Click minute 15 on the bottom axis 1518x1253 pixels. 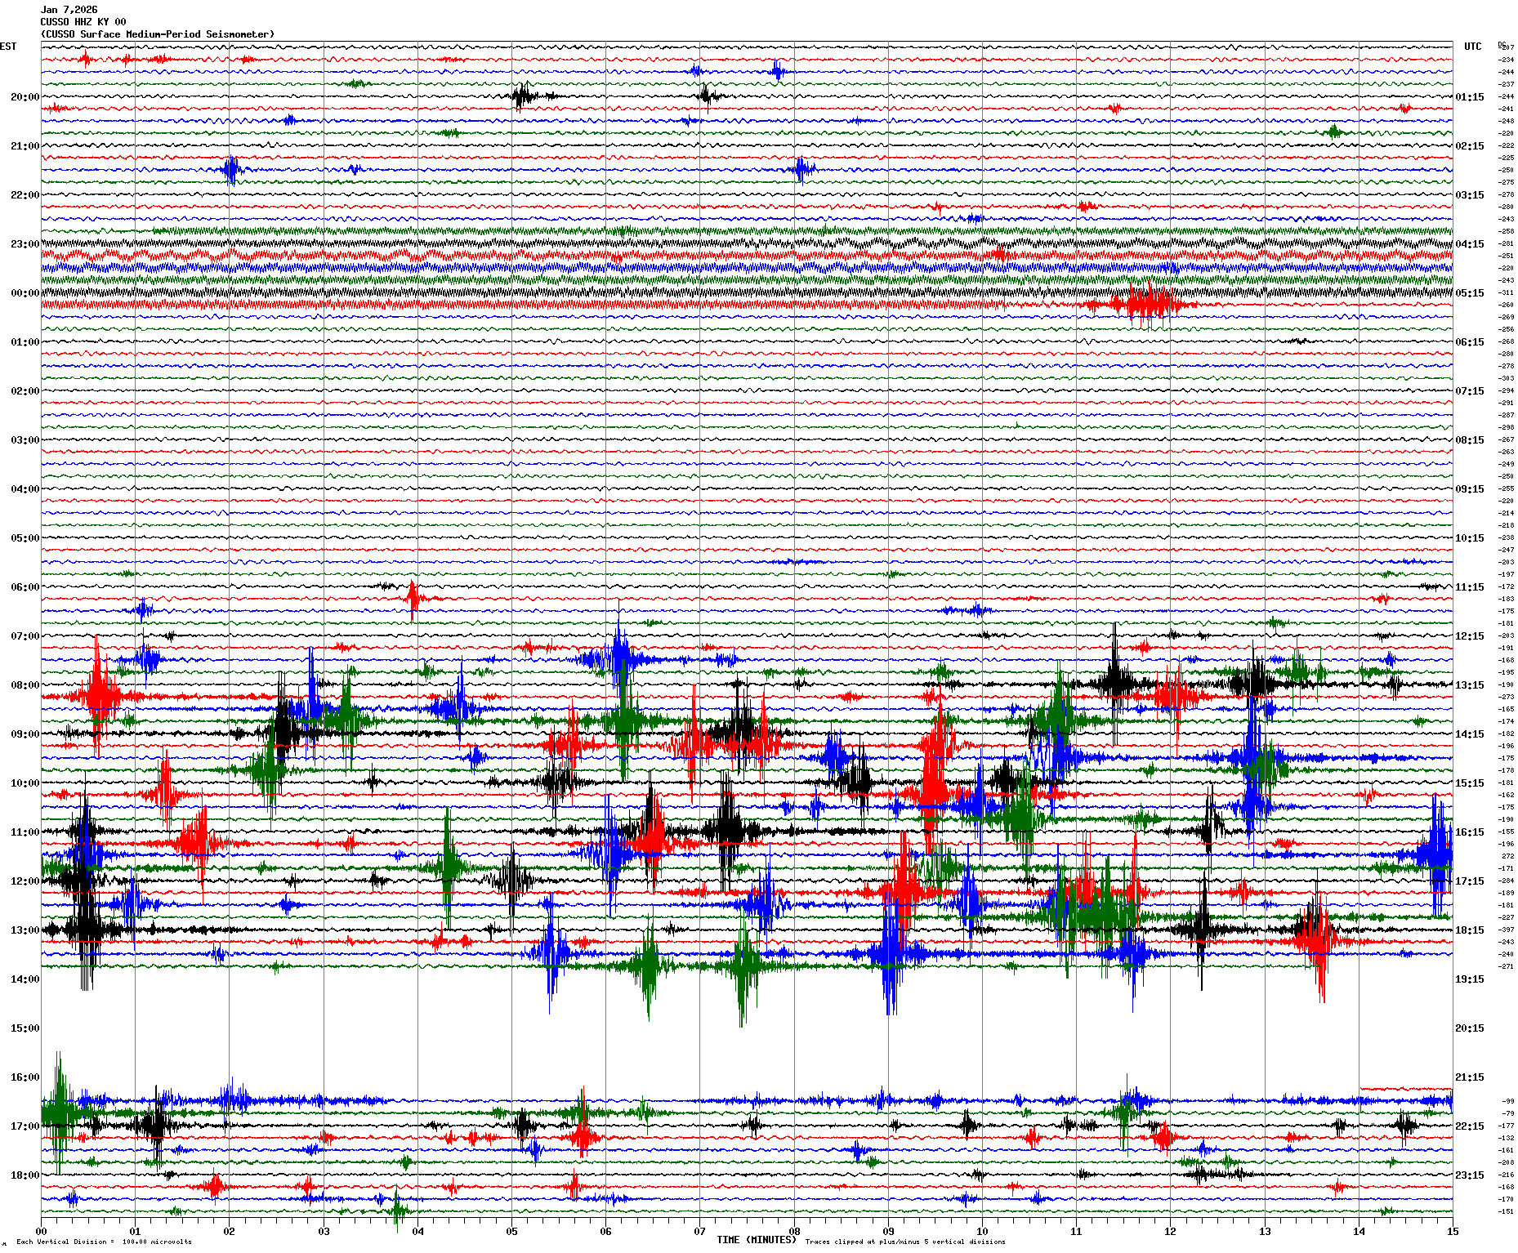pyautogui.click(x=1452, y=1232)
